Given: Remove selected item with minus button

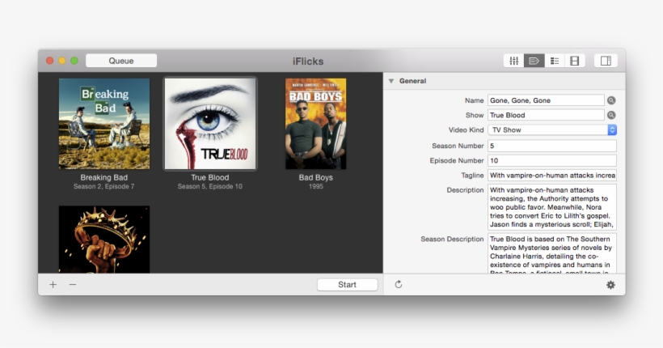Looking at the screenshot, I should point(73,285).
